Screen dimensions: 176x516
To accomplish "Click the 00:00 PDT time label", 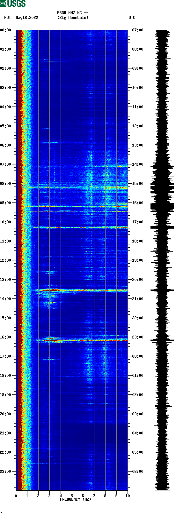I will pos(6,30).
